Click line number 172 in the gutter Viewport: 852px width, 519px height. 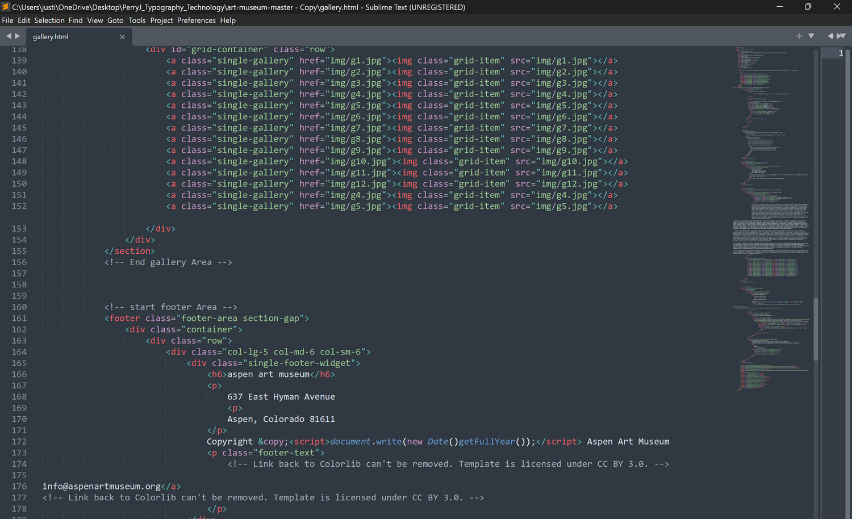pyautogui.click(x=19, y=442)
